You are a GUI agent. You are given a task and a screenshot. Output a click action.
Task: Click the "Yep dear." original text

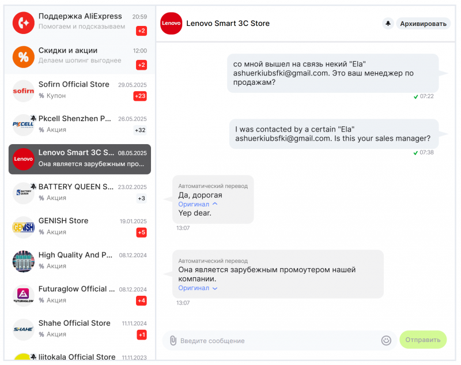point(195,213)
